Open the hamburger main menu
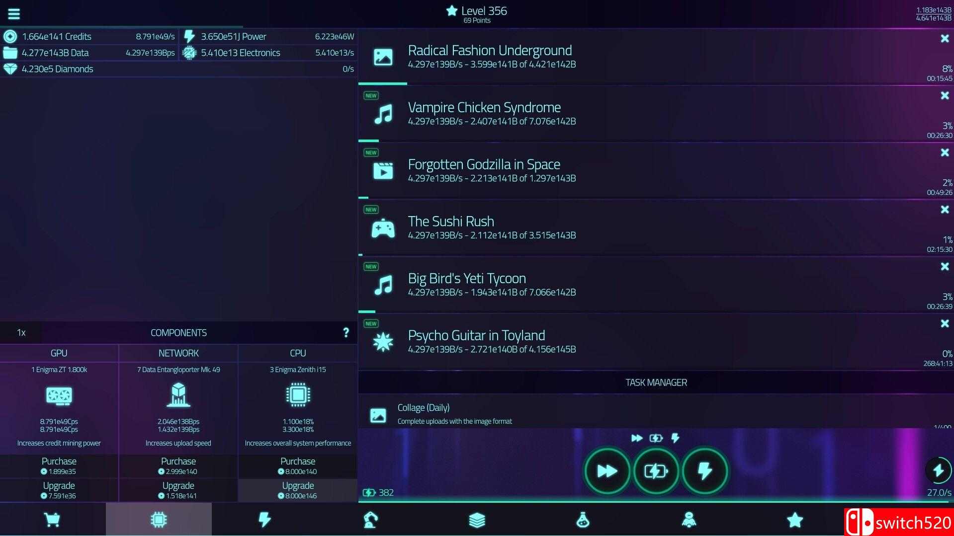This screenshot has width=954, height=536. 14,13
